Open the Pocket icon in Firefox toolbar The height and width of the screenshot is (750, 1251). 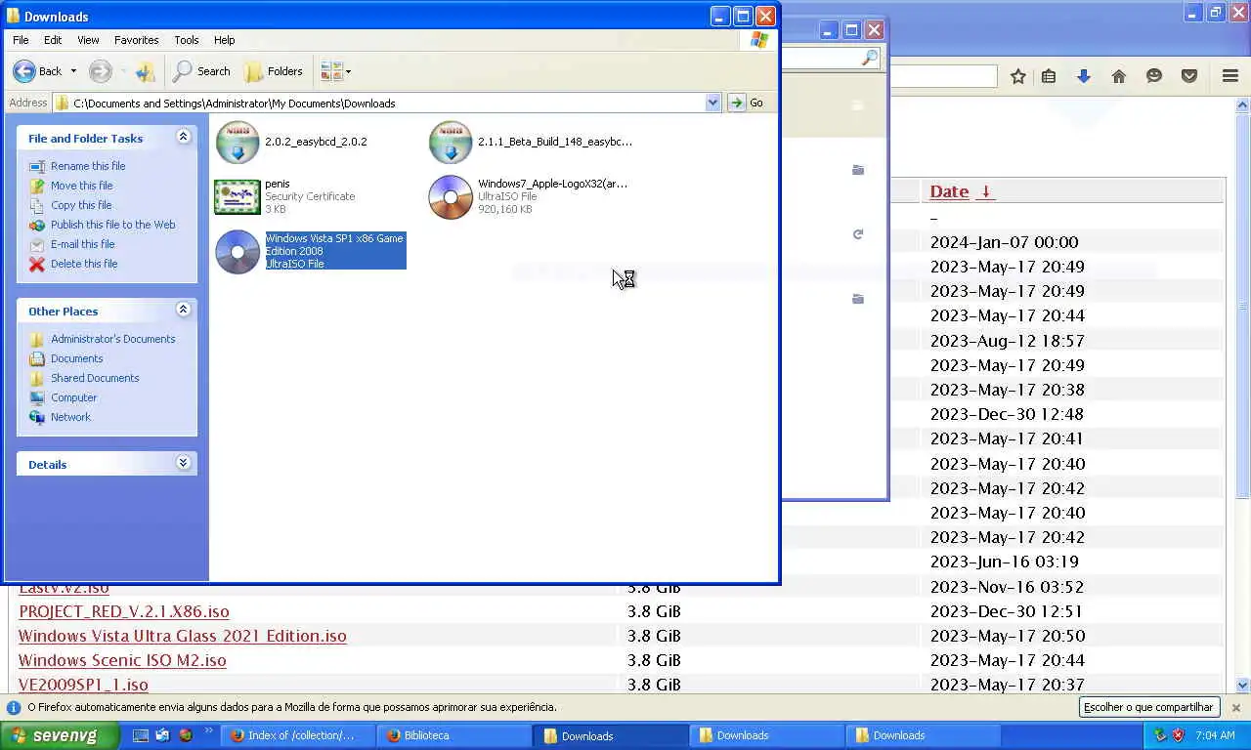click(1189, 76)
